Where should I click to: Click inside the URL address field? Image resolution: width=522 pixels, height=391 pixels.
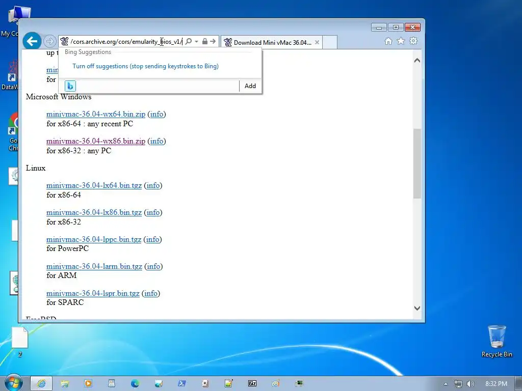[126, 42]
